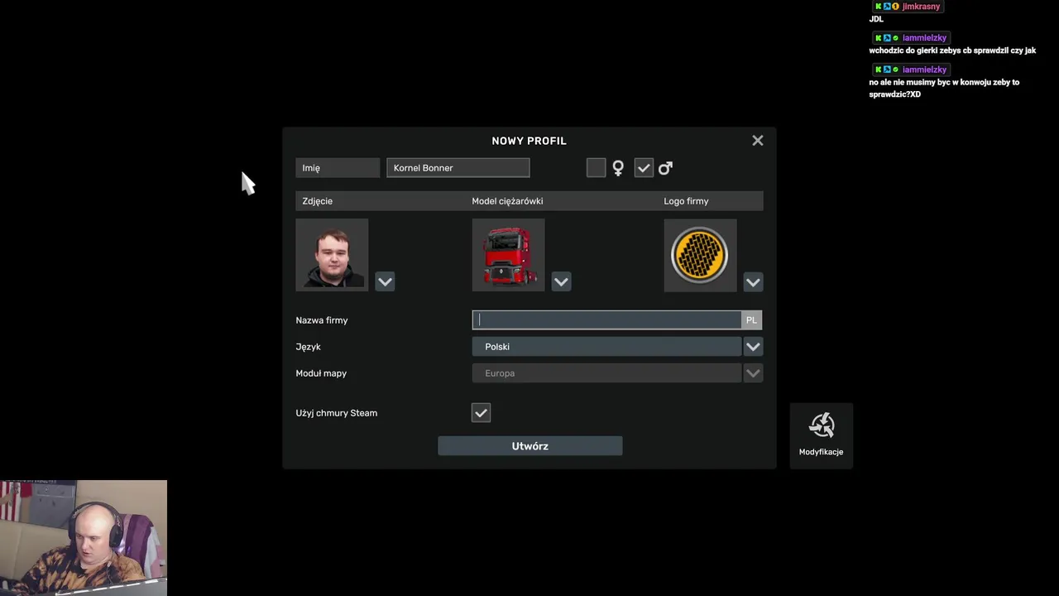Click the first iammielzky username in chat
The width and height of the screenshot is (1059, 596).
tap(924, 38)
